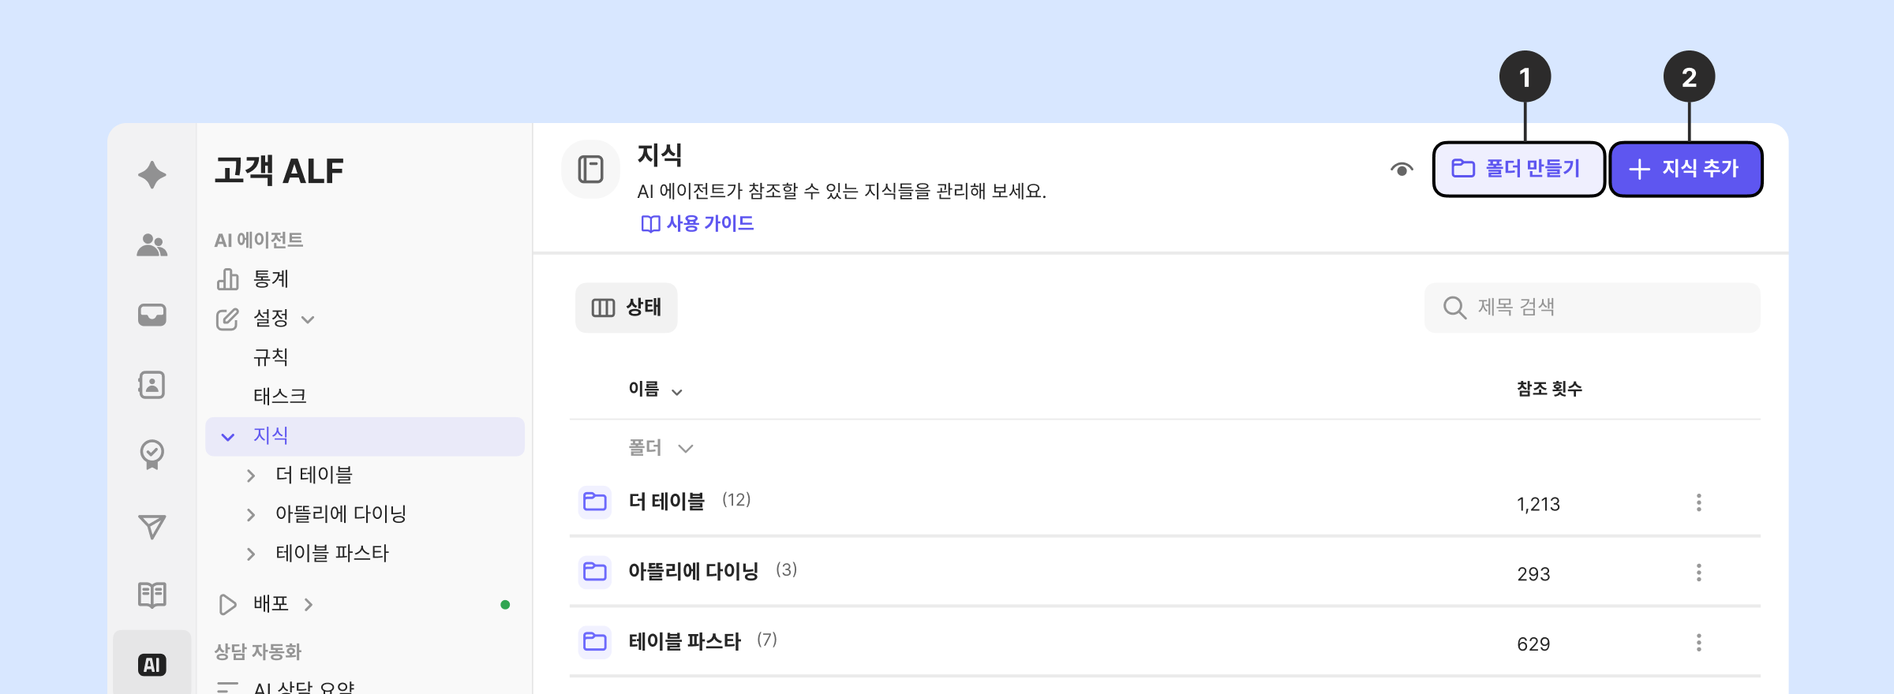Screen dimensions: 1894x694
Task: Click the 폴더 만들기 button
Action: (1518, 169)
